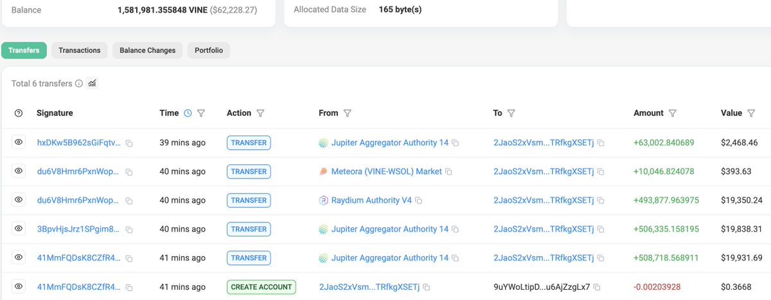
Task: Copy To address in $2,468.46 row
Action: 601,143
